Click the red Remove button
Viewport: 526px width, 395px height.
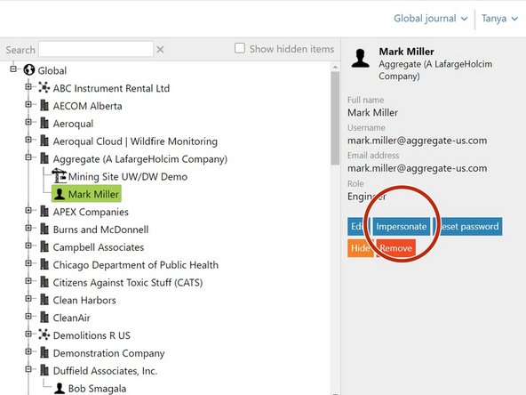click(x=396, y=248)
